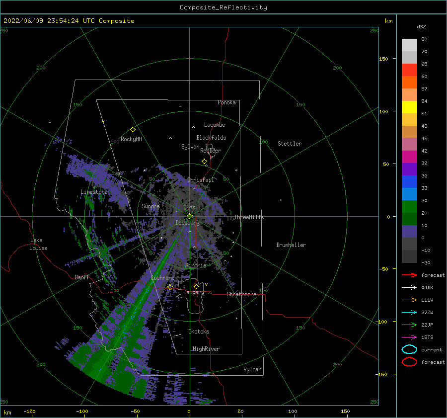
Task: Click the green 30 dBZ color swatch
Action: [409, 206]
